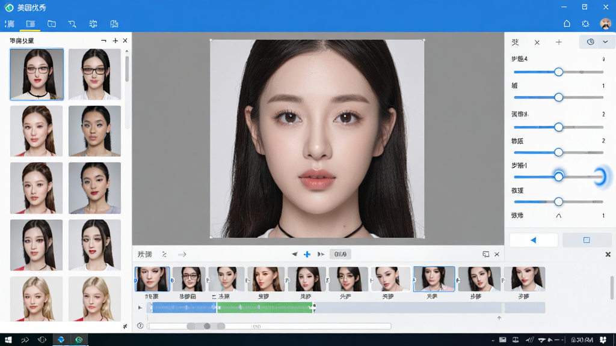The height and width of the screenshot is (346, 616).
Task: Go to the next frame in the filmstrip toolbar
Action: (321, 254)
